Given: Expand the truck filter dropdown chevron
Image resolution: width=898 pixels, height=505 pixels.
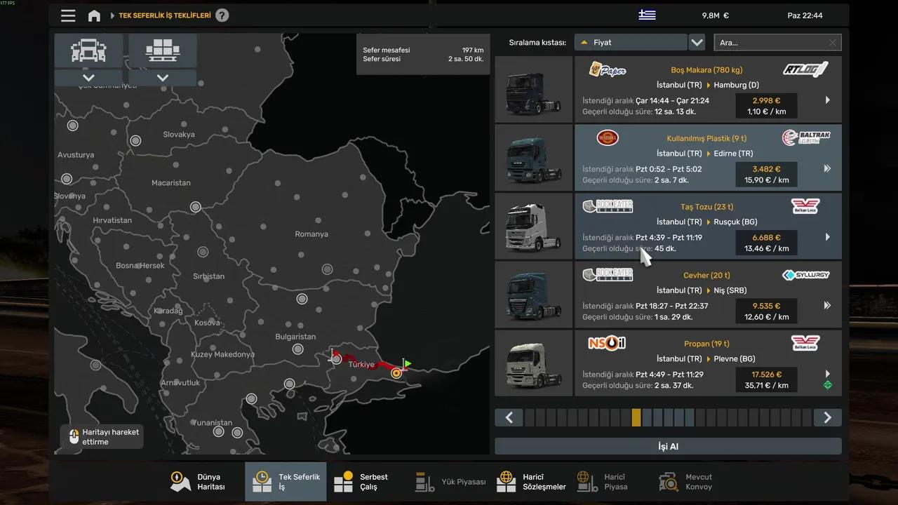Looking at the screenshot, I should [x=88, y=78].
